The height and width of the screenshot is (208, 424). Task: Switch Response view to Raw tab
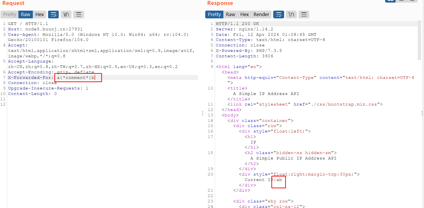tap(231, 14)
